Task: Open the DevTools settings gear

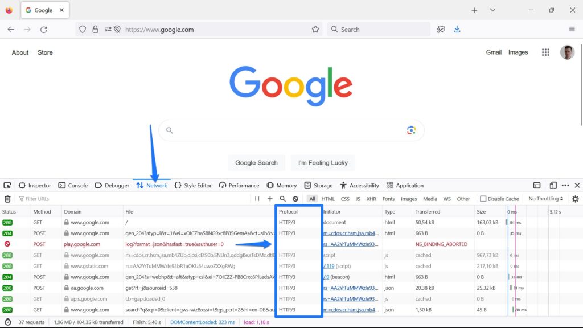Action: [574, 199]
